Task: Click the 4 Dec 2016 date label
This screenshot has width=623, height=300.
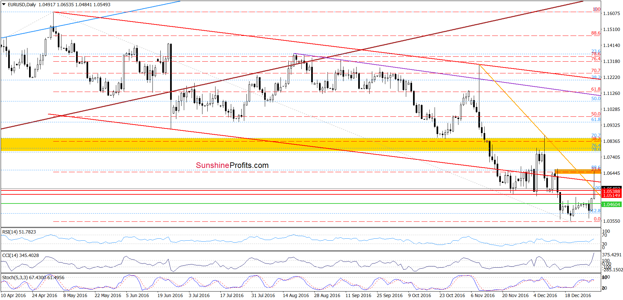Action: coord(546,295)
